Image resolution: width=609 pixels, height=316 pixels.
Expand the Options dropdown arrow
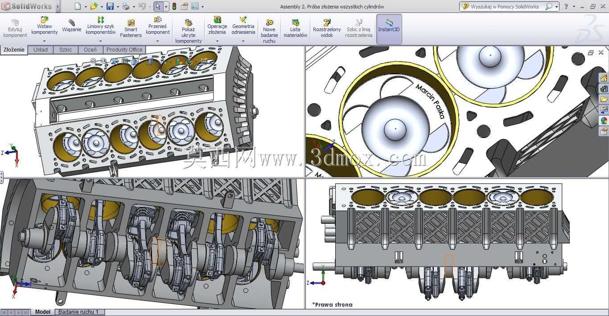point(203,7)
